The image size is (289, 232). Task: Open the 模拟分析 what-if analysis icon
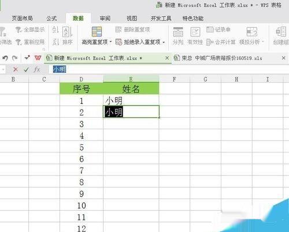[252, 32]
